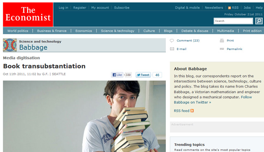Image resolution: width=264 pixels, height=152 pixels.
Task: Open Newsletters link
Action: pyautogui.click(x=214, y=7)
